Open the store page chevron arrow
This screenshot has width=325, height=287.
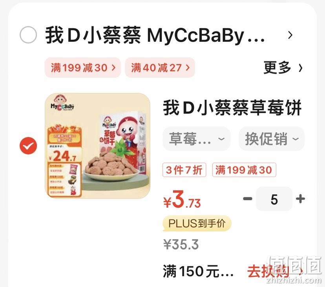click(290, 35)
